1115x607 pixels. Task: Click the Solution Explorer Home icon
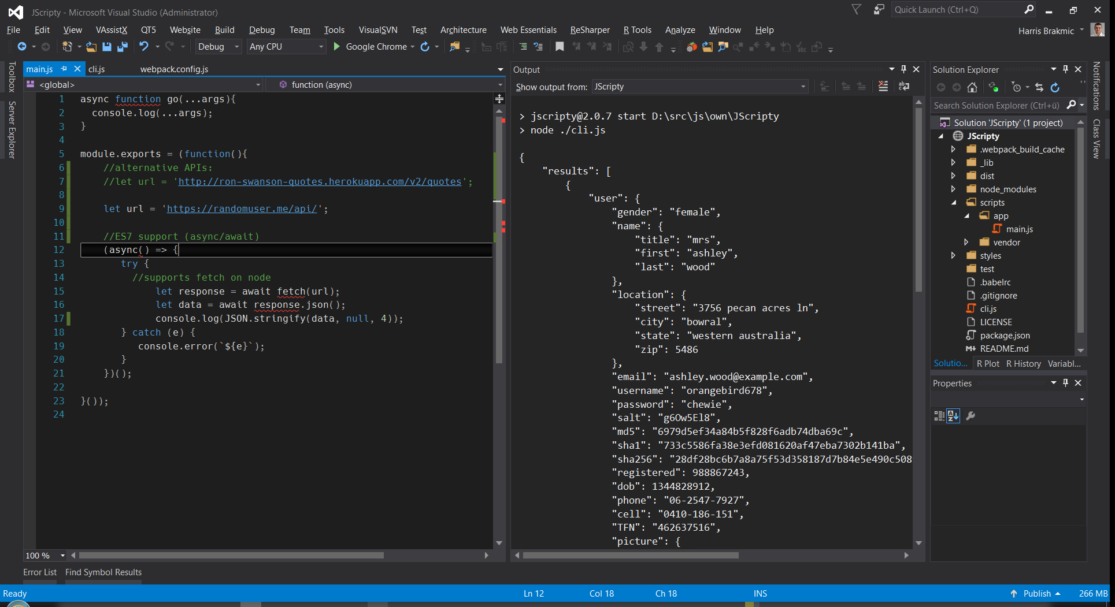pos(972,87)
